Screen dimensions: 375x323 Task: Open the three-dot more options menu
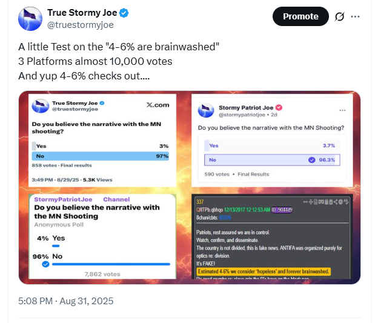355,16
